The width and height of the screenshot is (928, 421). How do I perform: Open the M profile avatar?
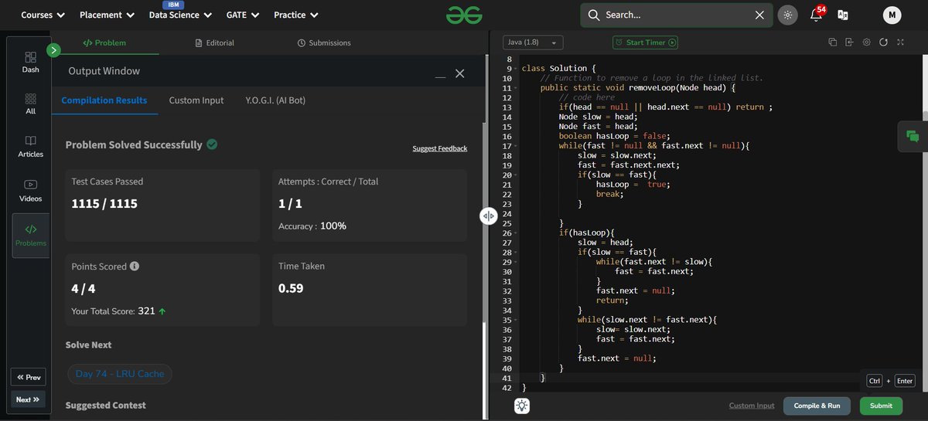coord(892,15)
